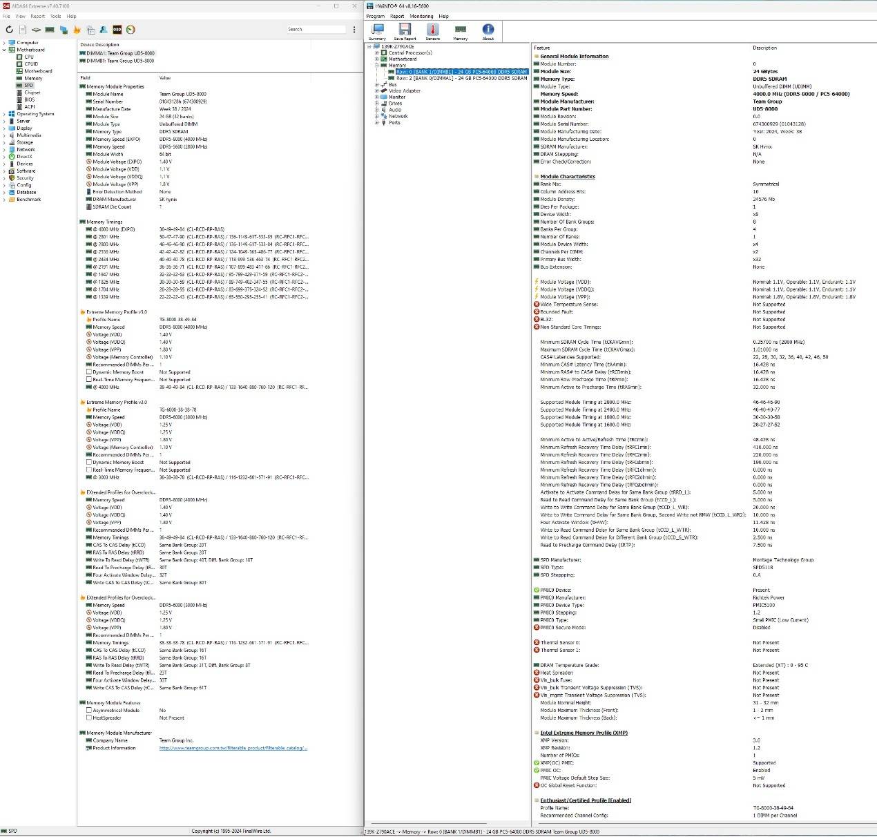
Task: Open the Team Group product information link
Action: 233,748
